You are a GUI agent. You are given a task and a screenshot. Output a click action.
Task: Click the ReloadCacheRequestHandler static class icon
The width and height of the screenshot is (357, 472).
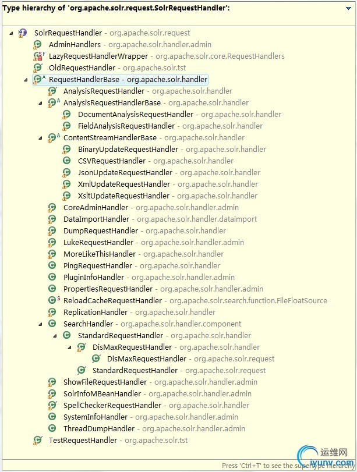click(x=54, y=300)
